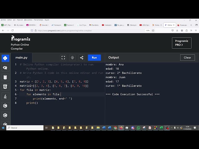The width and height of the screenshot is (199, 149).
Task: Switch to the Nueva pestaña browser tab
Action: point(182,25)
